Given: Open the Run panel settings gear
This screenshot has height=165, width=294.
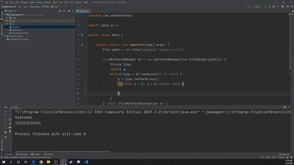Looking at the screenshot, I should tap(285, 107).
